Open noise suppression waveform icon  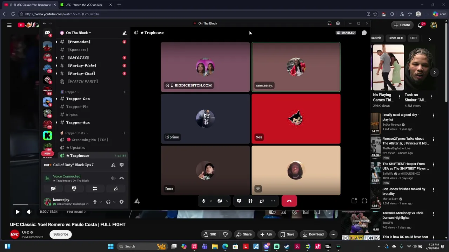(x=113, y=178)
